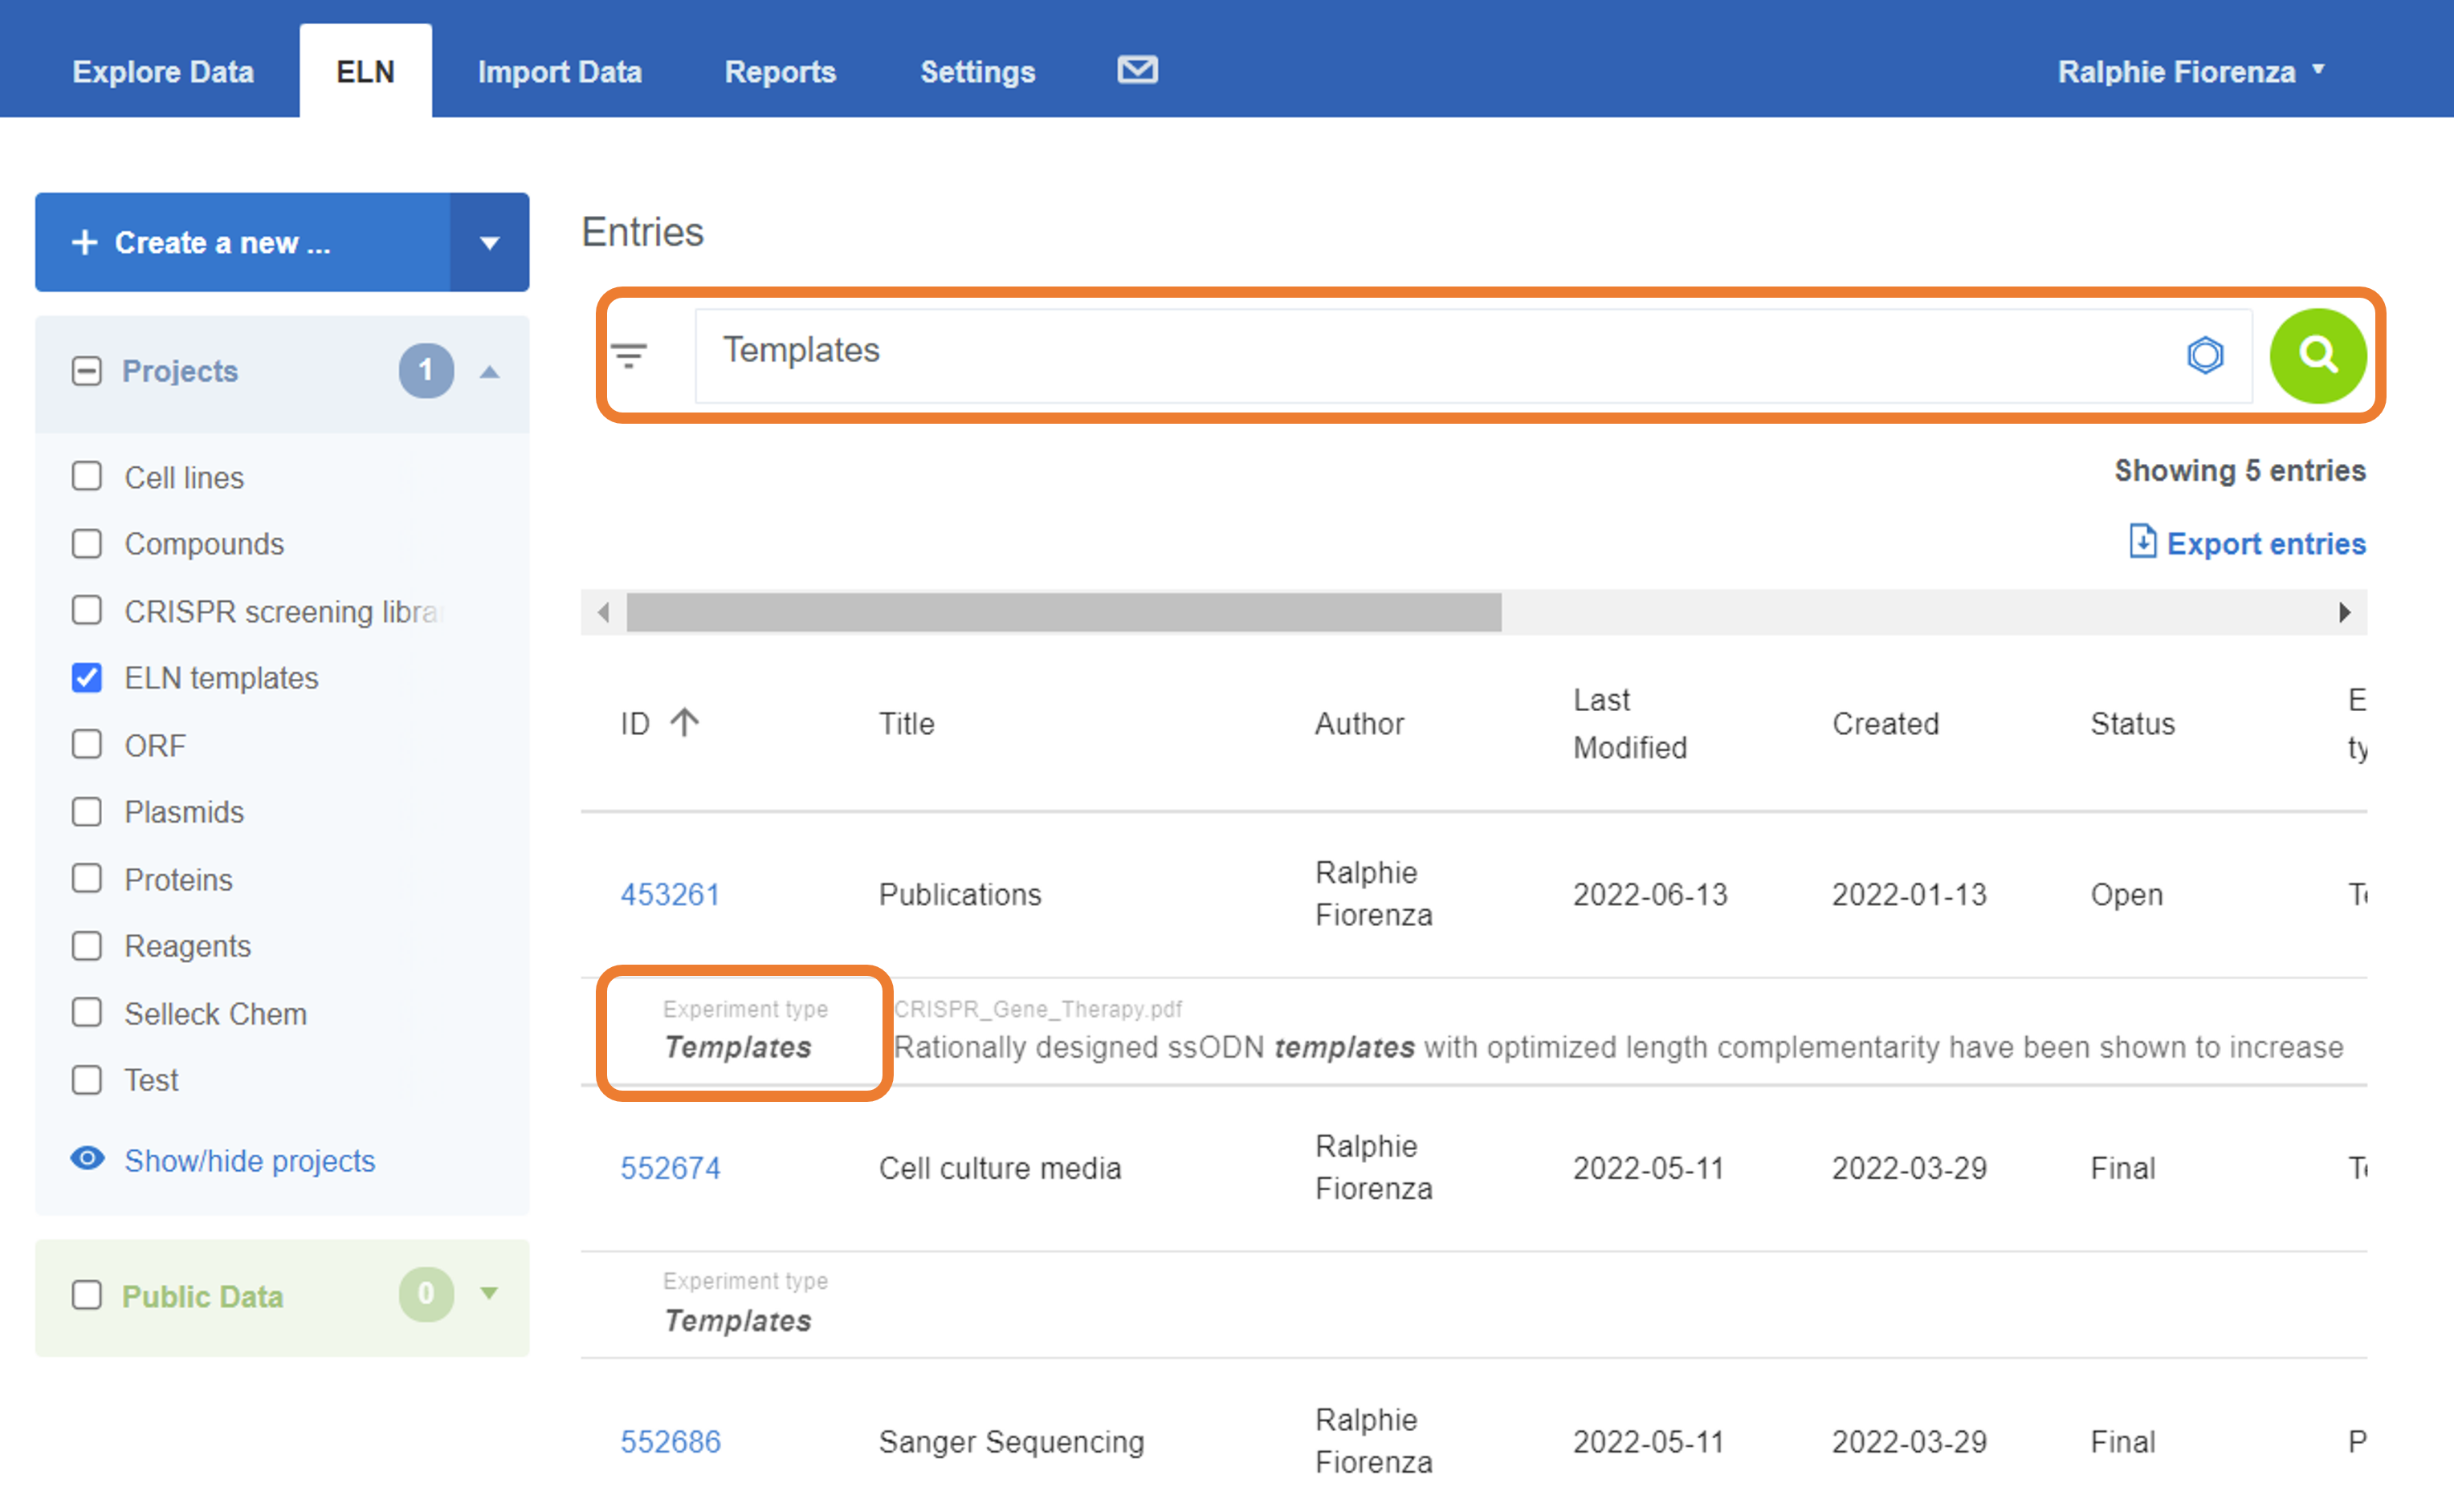Open entry 552674
The width and height of the screenshot is (2454, 1512).
click(671, 1168)
